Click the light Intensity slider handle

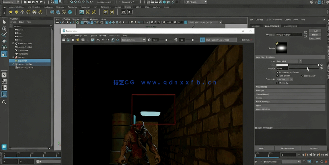(308, 69)
